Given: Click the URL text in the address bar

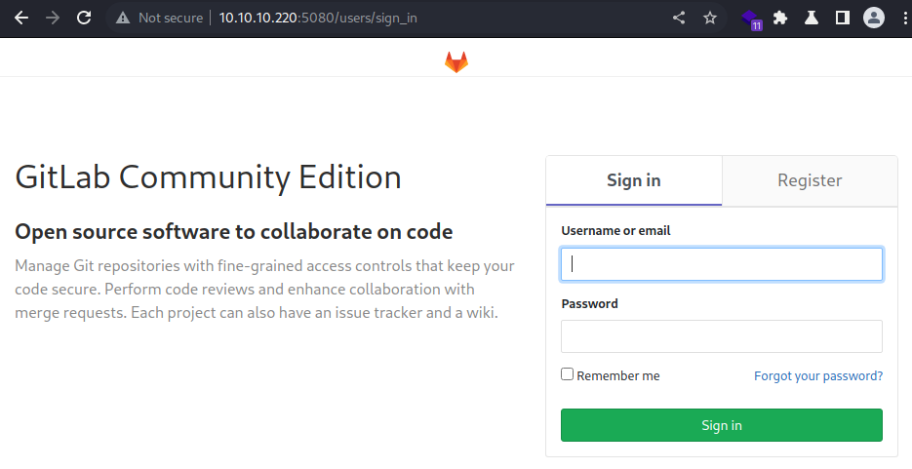Looking at the screenshot, I should 318,18.
